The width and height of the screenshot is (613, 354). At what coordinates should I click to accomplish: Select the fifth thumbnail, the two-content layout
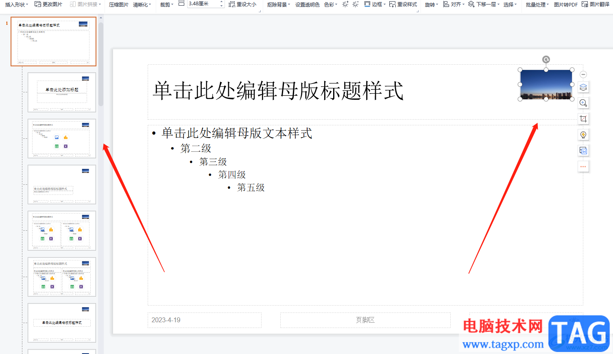click(62, 231)
